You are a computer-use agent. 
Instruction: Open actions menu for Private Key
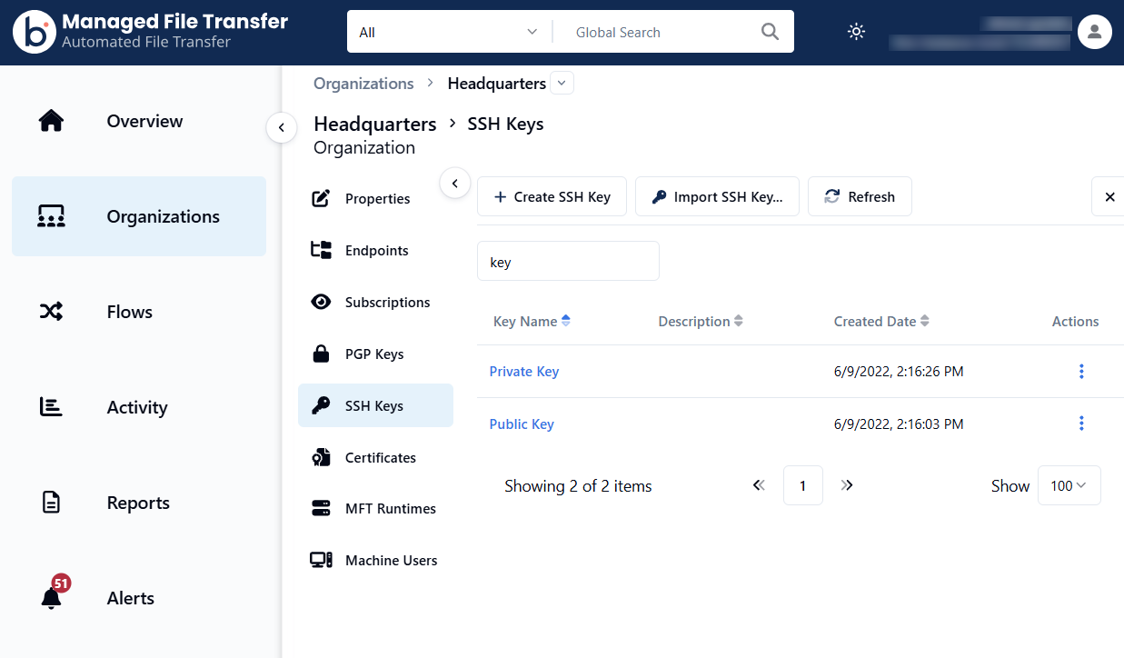pos(1081,371)
